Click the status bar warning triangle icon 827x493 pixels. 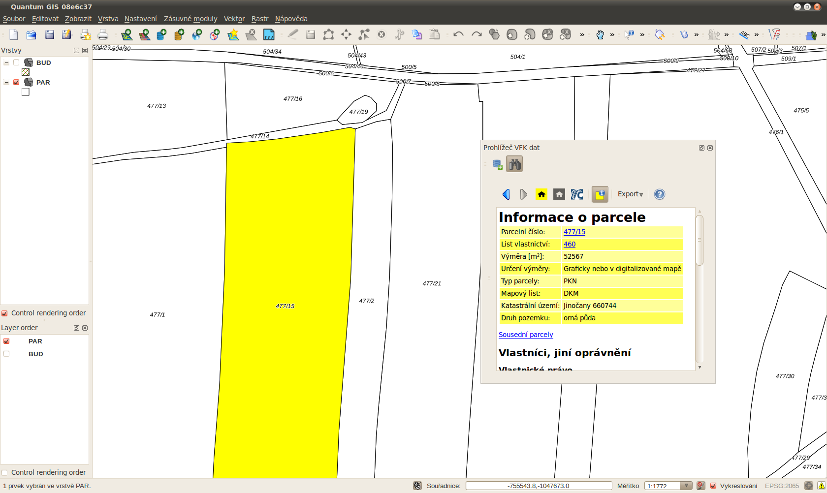821,486
